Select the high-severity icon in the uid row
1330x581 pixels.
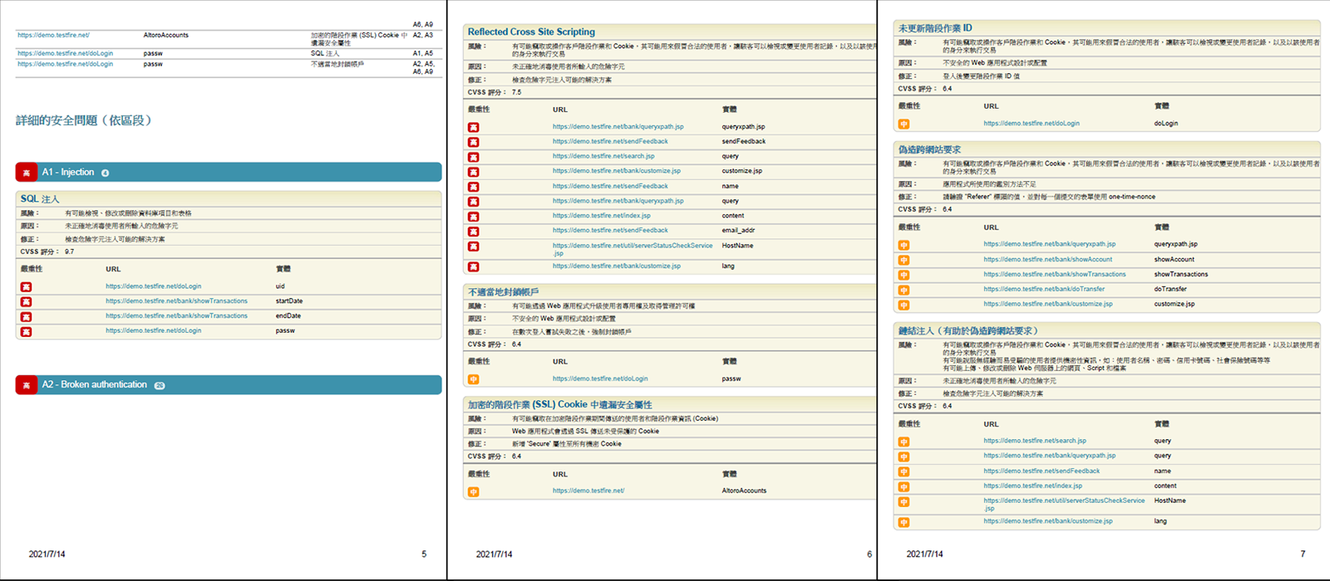pyautogui.click(x=27, y=287)
